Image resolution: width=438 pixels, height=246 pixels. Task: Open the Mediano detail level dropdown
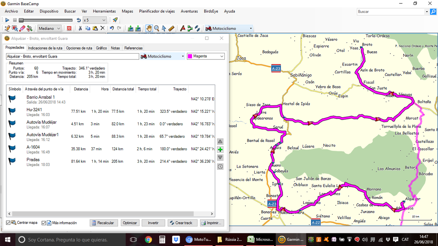(x=50, y=28)
